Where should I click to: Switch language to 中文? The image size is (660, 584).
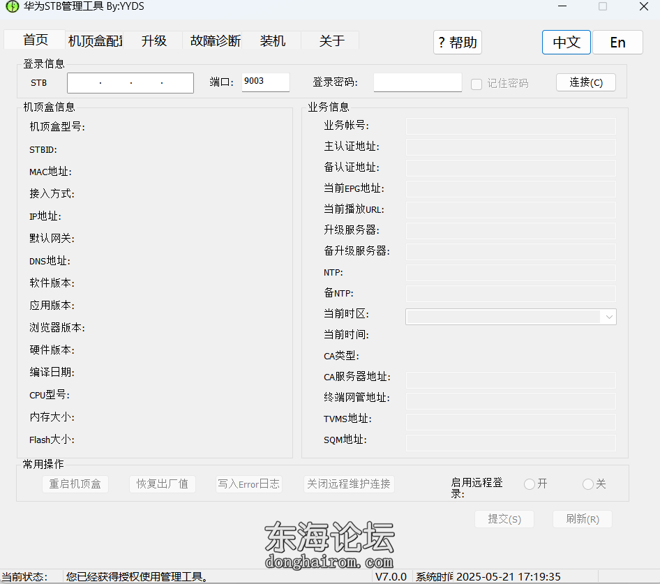click(566, 42)
